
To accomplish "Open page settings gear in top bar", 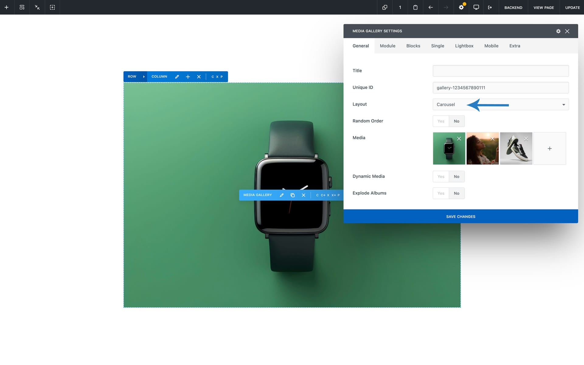I will click(x=461, y=7).
